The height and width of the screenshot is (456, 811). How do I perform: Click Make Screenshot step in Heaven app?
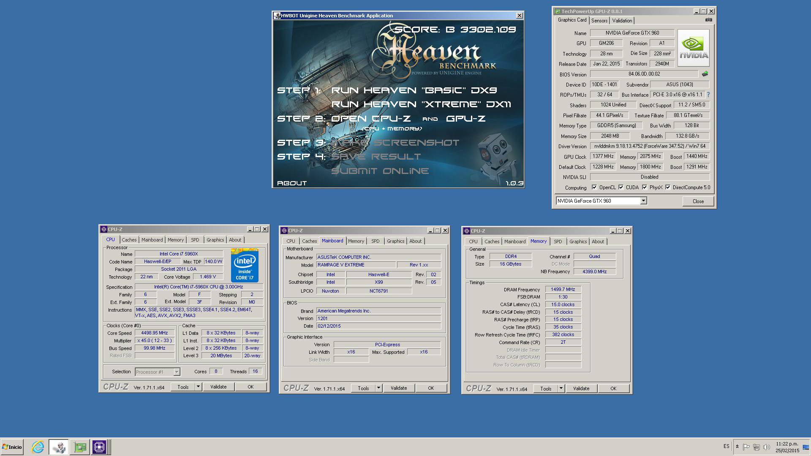pos(395,143)
